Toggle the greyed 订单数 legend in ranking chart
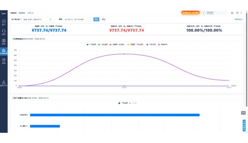The image size is (248, 143). (133, 103)
